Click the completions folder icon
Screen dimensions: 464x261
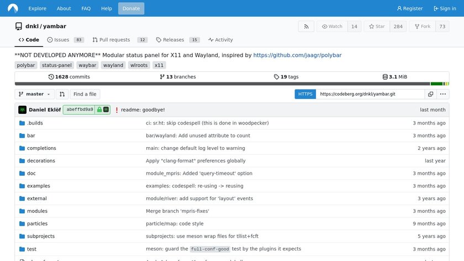click(x=22, y=148)
